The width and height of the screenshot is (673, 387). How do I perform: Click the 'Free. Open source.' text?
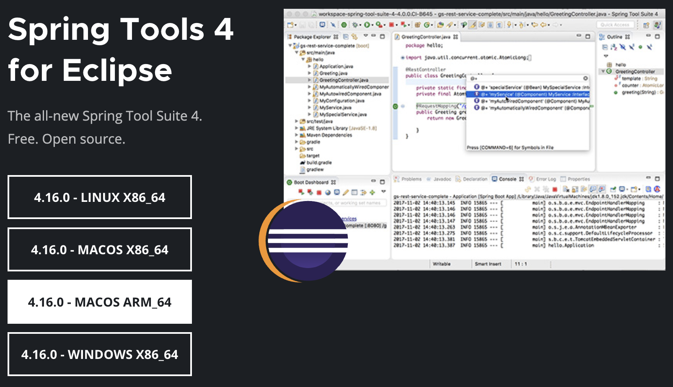67,139
